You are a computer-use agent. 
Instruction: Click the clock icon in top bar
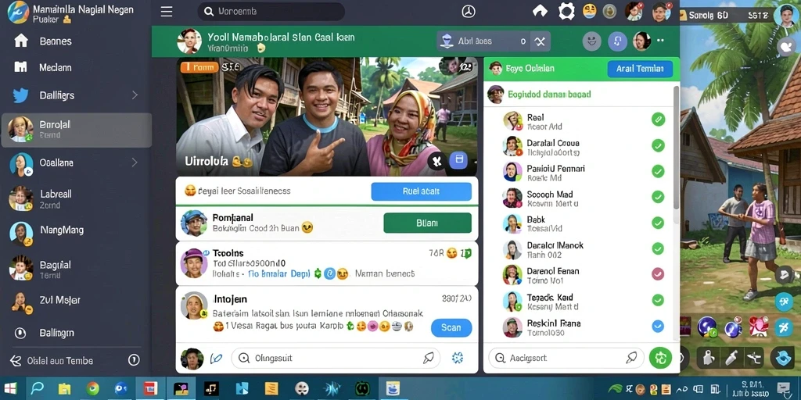[469, 11]
